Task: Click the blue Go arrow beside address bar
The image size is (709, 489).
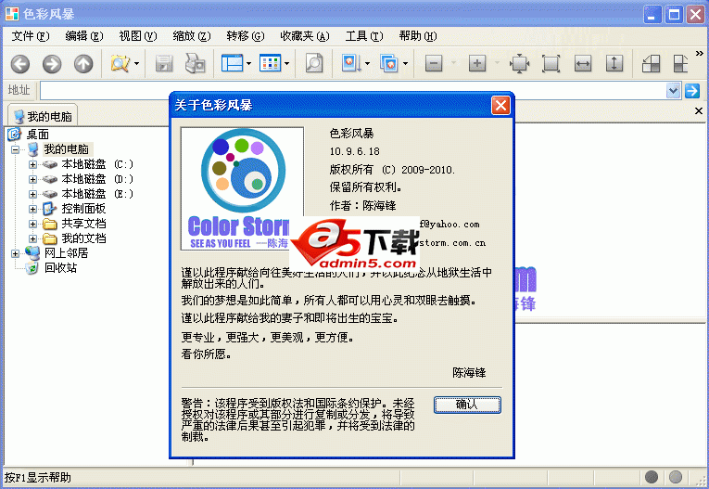Action: tap(692, 91)
